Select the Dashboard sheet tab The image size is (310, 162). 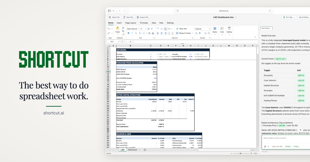(x=132, y=150)
